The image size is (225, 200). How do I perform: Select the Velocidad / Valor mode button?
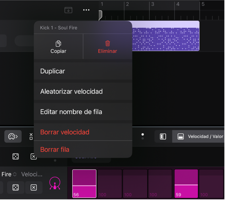pyautogui.click(x=199, y=136)
